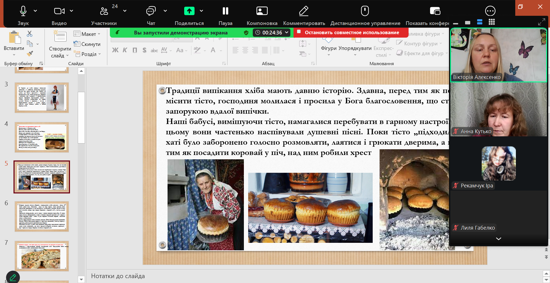The height and width of the screenshot is (283, 550).
Task: Click the Компоновка layout icon
Action: (262, 11)
